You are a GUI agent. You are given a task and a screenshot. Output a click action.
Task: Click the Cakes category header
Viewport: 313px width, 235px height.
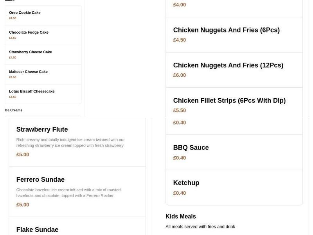click(x=10, y=1)
